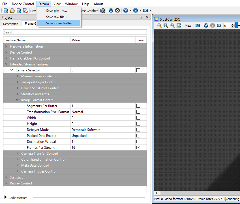240x204 pixels.
Task: Click the blue power-on icon
Action: click(x=111, y=10)
